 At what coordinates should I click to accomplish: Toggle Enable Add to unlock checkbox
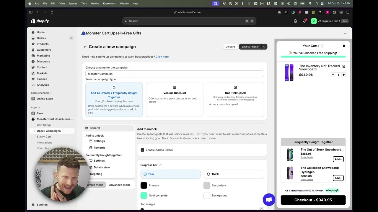point(142,150)
